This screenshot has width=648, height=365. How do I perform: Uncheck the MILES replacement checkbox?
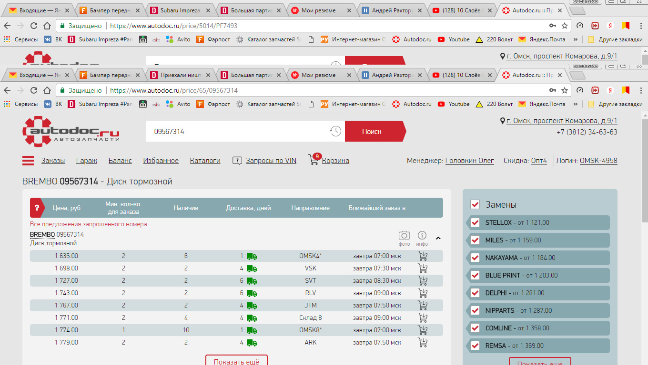[475, 240]
